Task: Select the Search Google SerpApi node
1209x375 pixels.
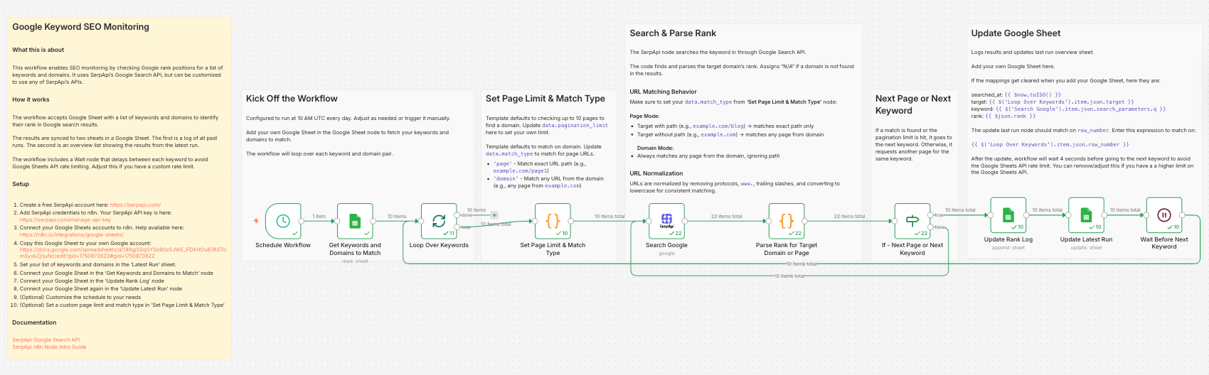Action: [x=666, y=221]
